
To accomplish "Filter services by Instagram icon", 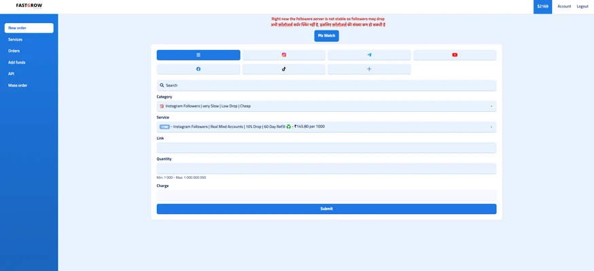I will pos(284,55).
